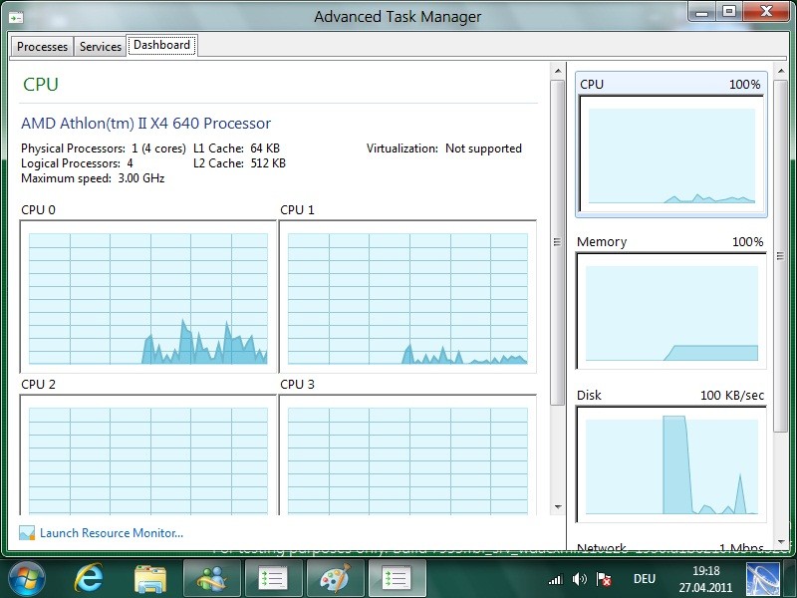Click the Resource Monitor icon beside the link
Screen dimensions: 797x598
(x=27, y=533)
